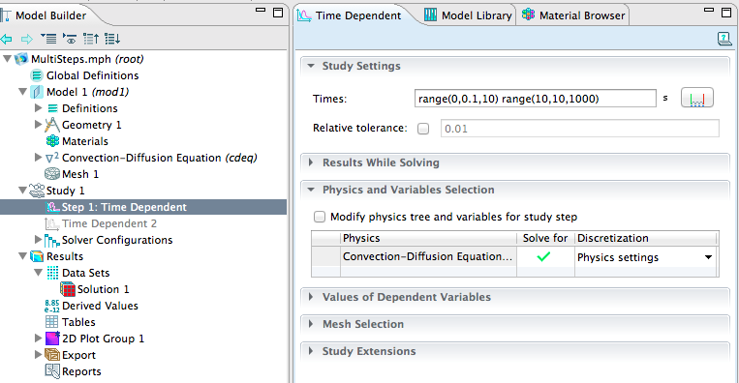This screenshot has width=739, height=383.
Task: Enable the Relative tolerance checkbox
Action: [x=423, y=129]
